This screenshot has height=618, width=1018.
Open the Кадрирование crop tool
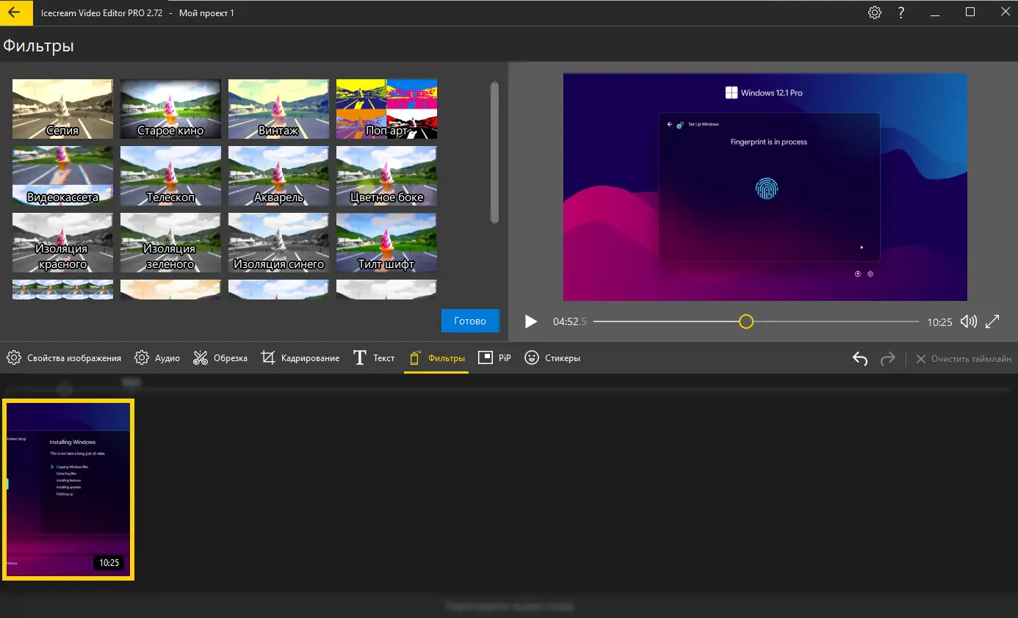[300, 358]
